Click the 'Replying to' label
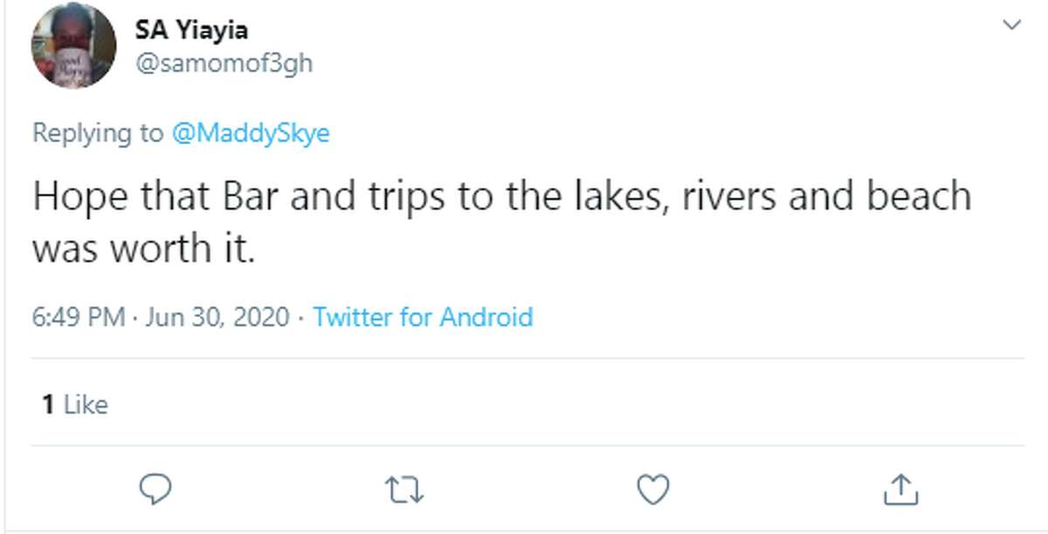1048x534 pixels. [97, 133]
